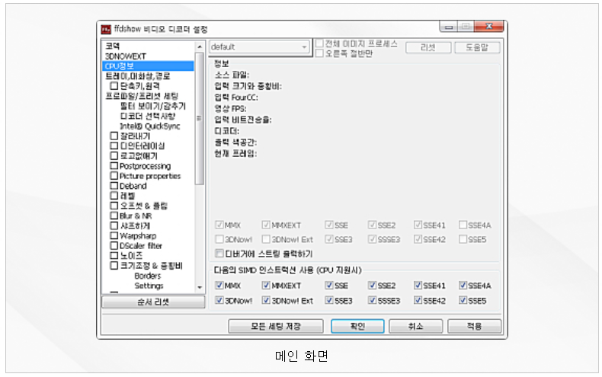Viewport: 602px width, 377px height.
Task: Select 코덱 in the settings tree
Action: point(113,46)
